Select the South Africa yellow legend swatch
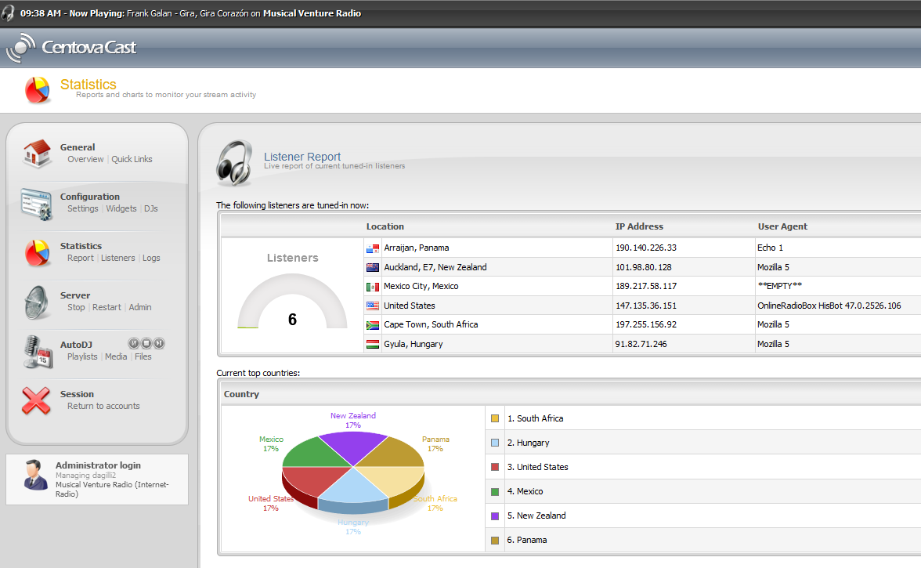 (x=495, y=418)
